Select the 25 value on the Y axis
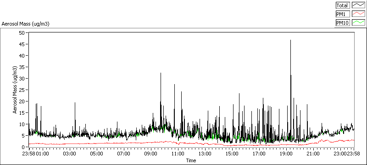The width and height of the screenshot is (367, 165). (x=22, y=90)
